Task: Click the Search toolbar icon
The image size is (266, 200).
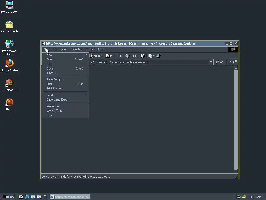Action: 96,56
